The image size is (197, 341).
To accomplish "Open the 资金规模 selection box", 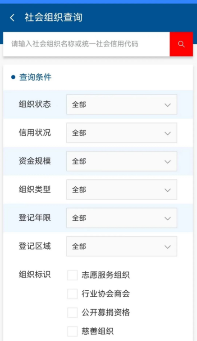I will point(122,161).
